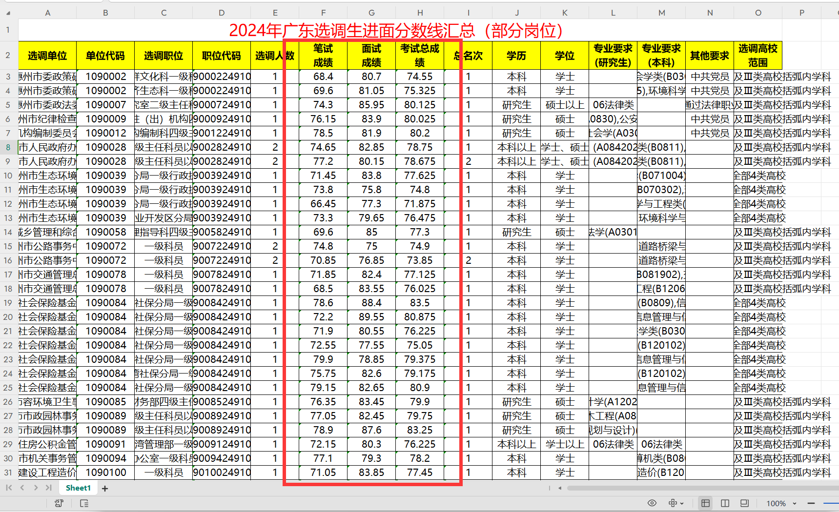Viewport: 839px width, 512px height.
Task: Select total score cell 80.025
Action: point(420,119)
